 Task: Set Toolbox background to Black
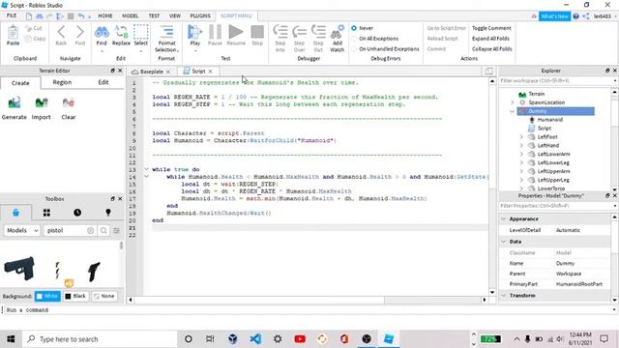[75, 296]
